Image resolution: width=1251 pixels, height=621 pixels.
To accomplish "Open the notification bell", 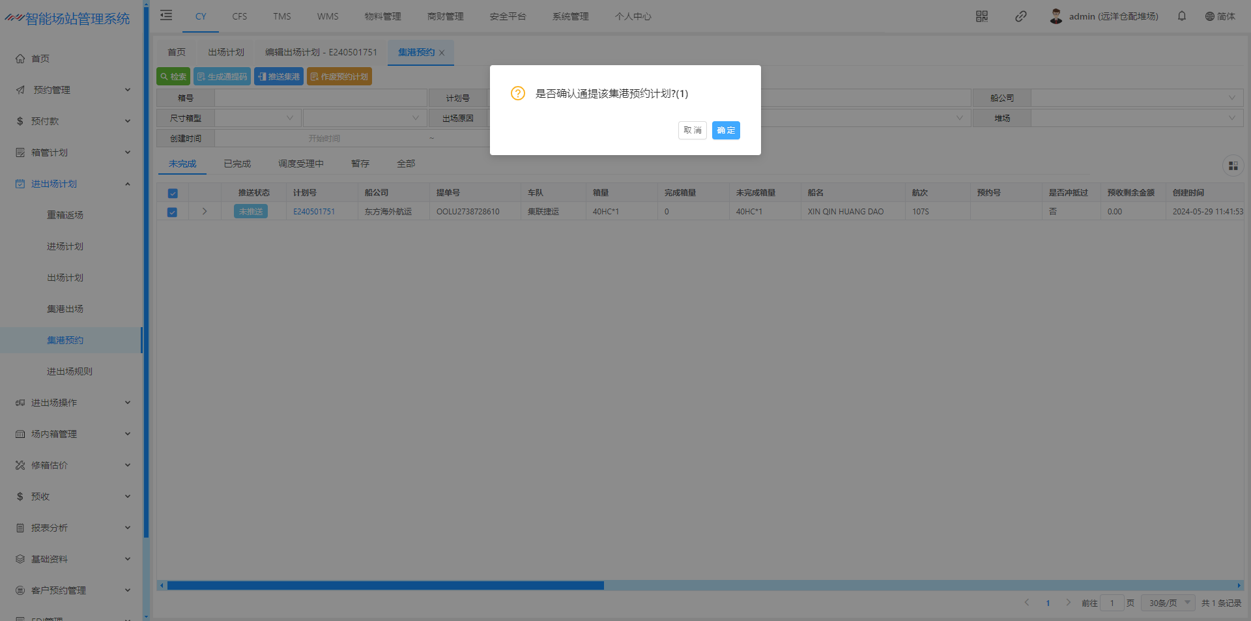I will pos(1181,16).
